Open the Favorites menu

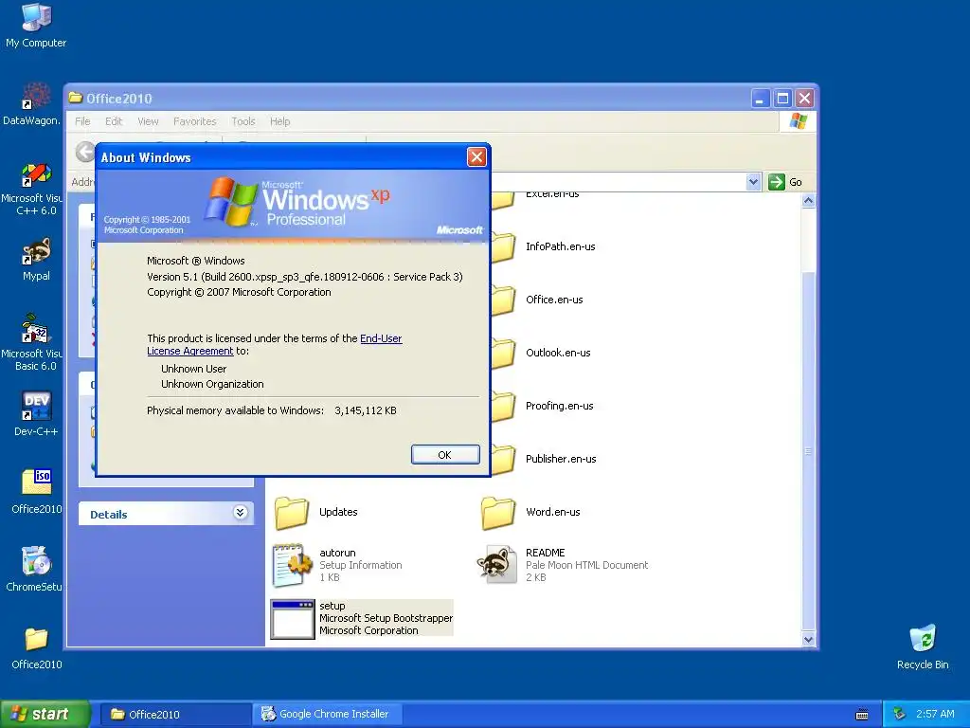click(x=195, y=121)
